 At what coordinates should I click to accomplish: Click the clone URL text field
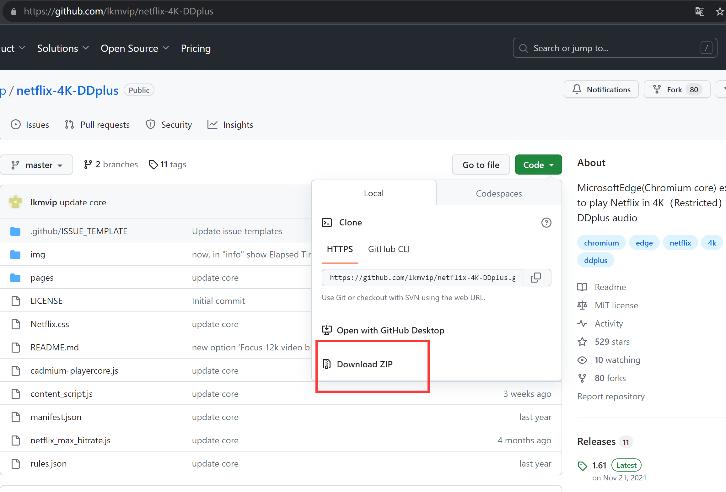[422, 278]
